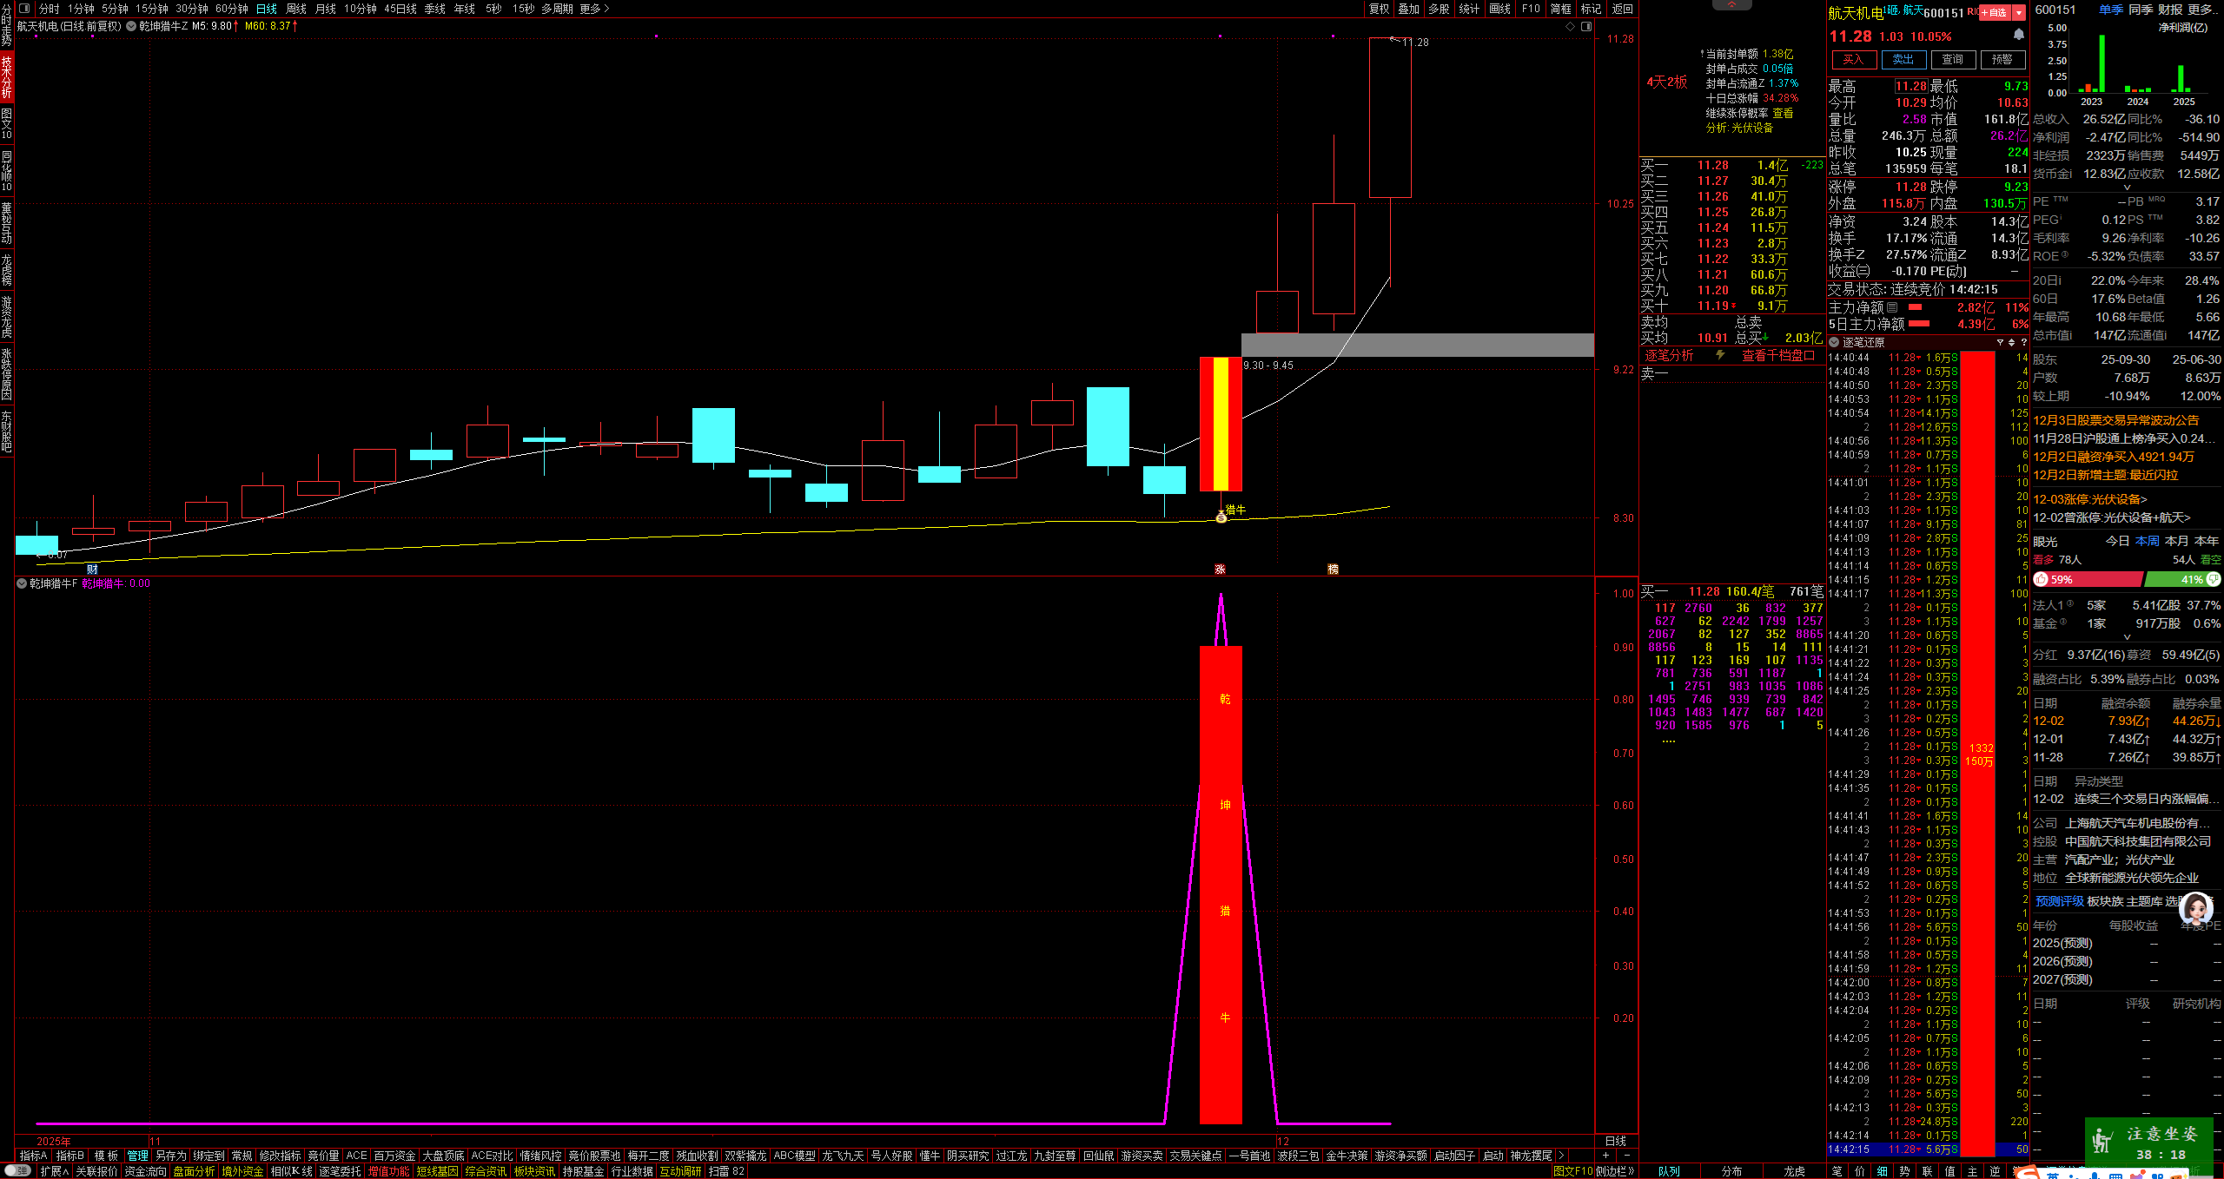
Task: Click the question mark help icon
Action: 2023,342
